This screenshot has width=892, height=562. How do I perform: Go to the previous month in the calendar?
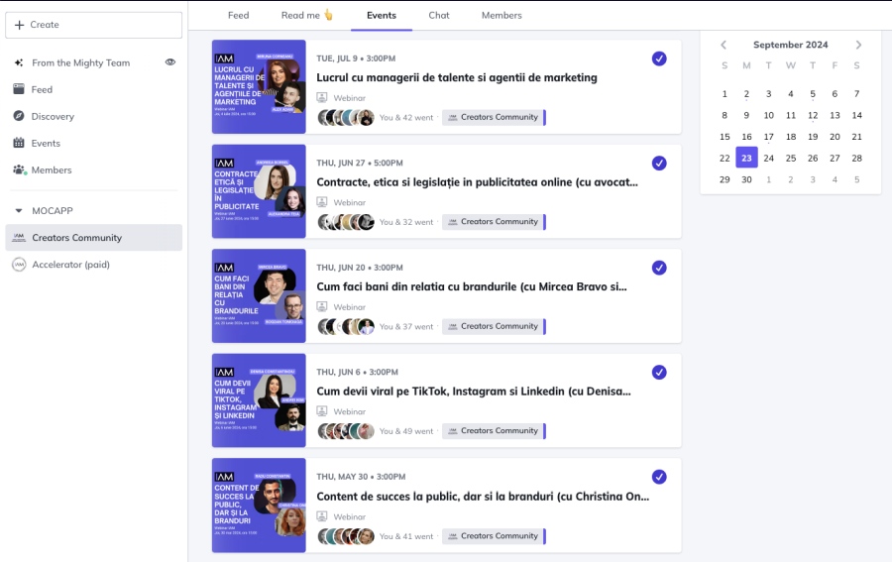coord(724,45)
